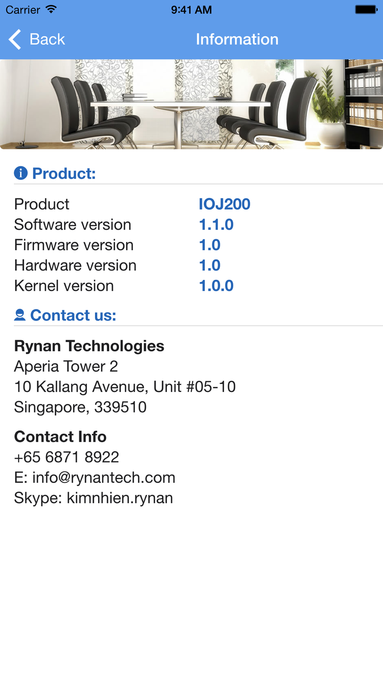383x682 pixels.
Task: Open the office meeting room banner image
Action: pos(191,104)
